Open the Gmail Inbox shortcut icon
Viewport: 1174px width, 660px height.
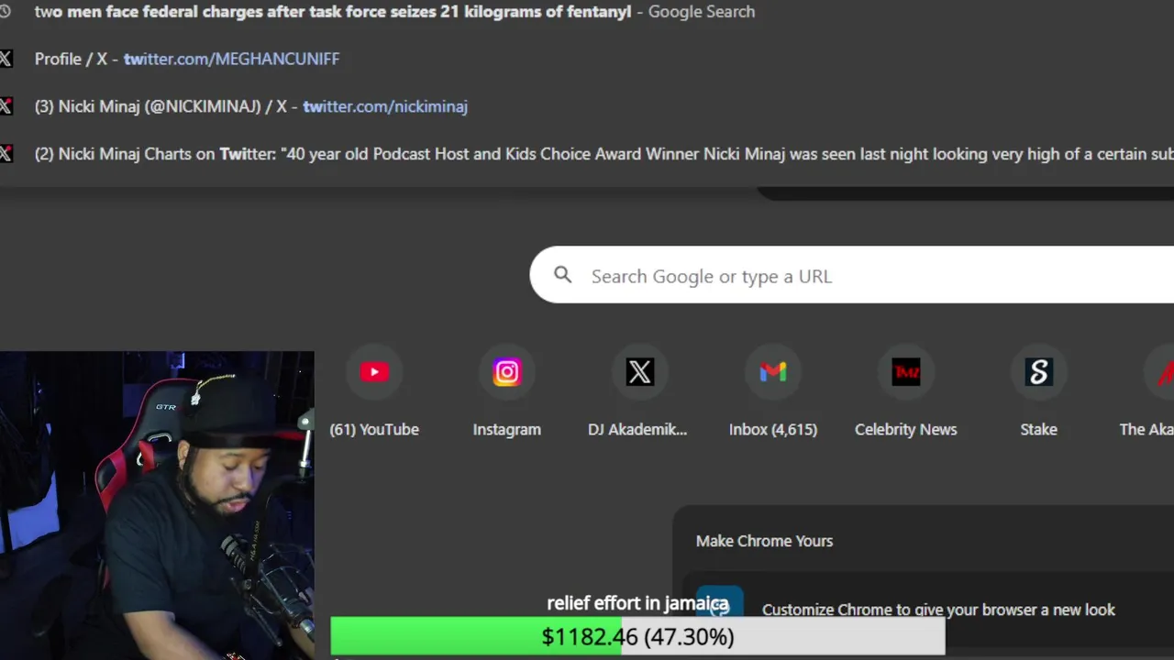pyautogui.click(x=773, y=372)
